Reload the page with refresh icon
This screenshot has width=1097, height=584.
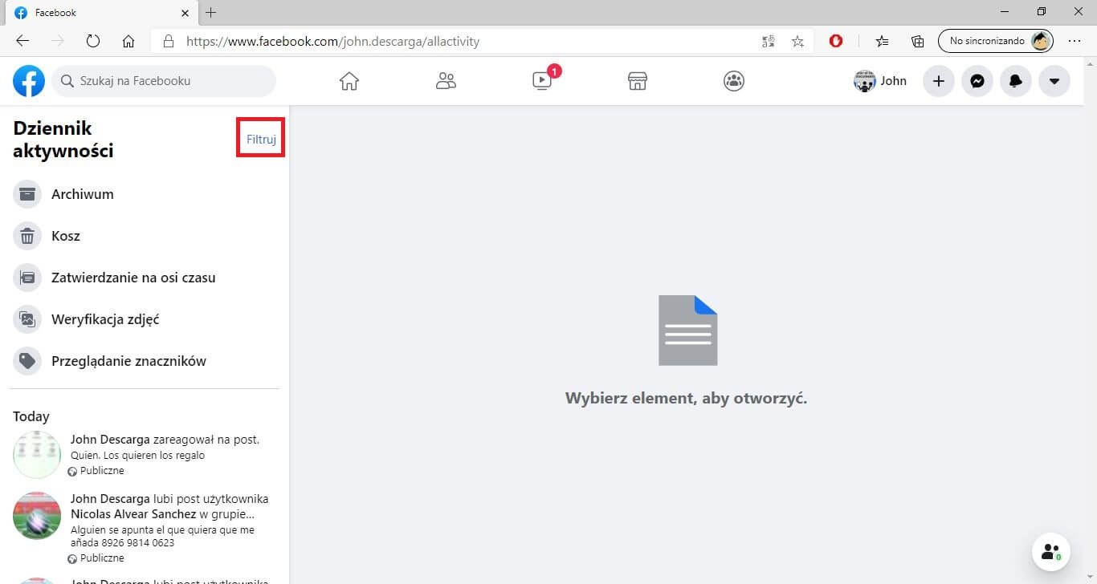(x=92, y=41)
